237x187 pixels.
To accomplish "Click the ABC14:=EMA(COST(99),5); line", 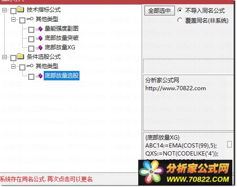I will 181,146.
